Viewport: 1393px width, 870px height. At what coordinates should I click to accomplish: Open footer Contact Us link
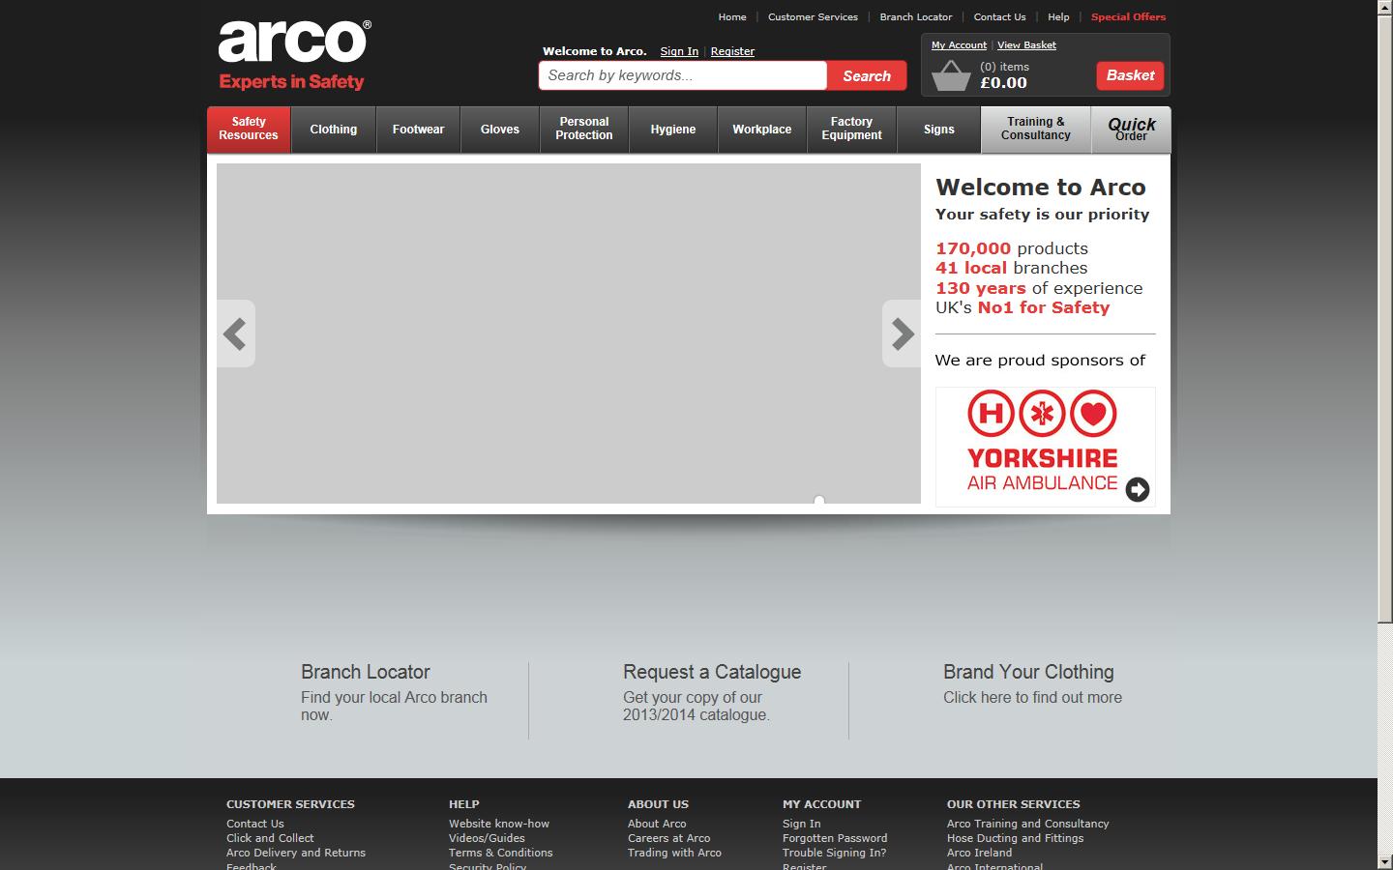pos(255,824)
